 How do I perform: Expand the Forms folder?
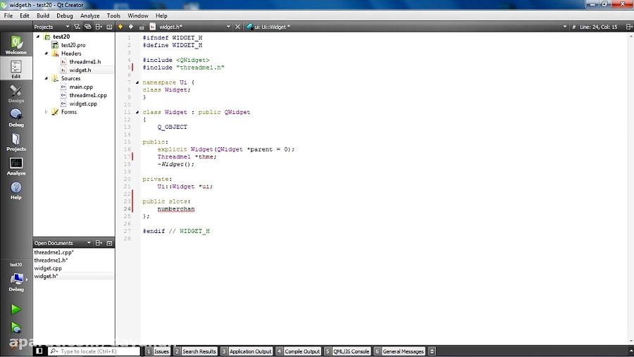[x=46, y=112]
